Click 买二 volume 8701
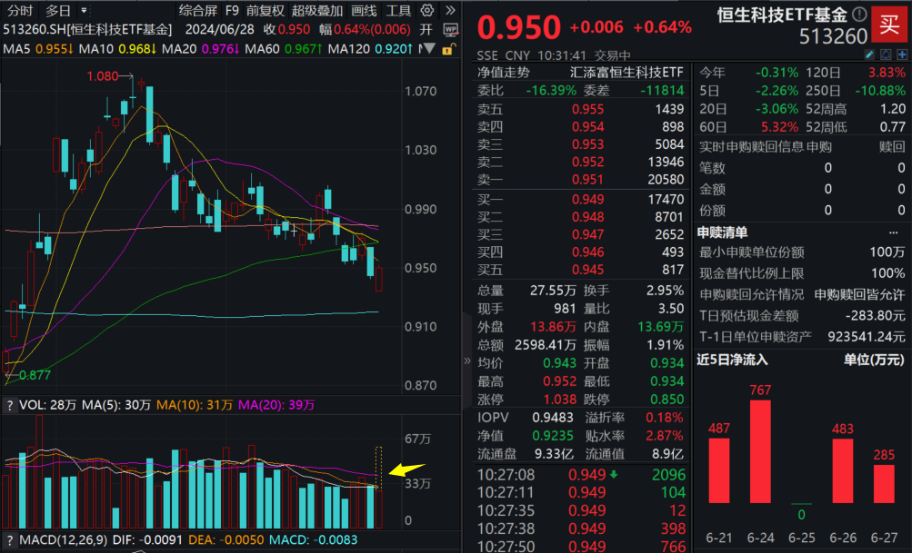 [669, 217]
